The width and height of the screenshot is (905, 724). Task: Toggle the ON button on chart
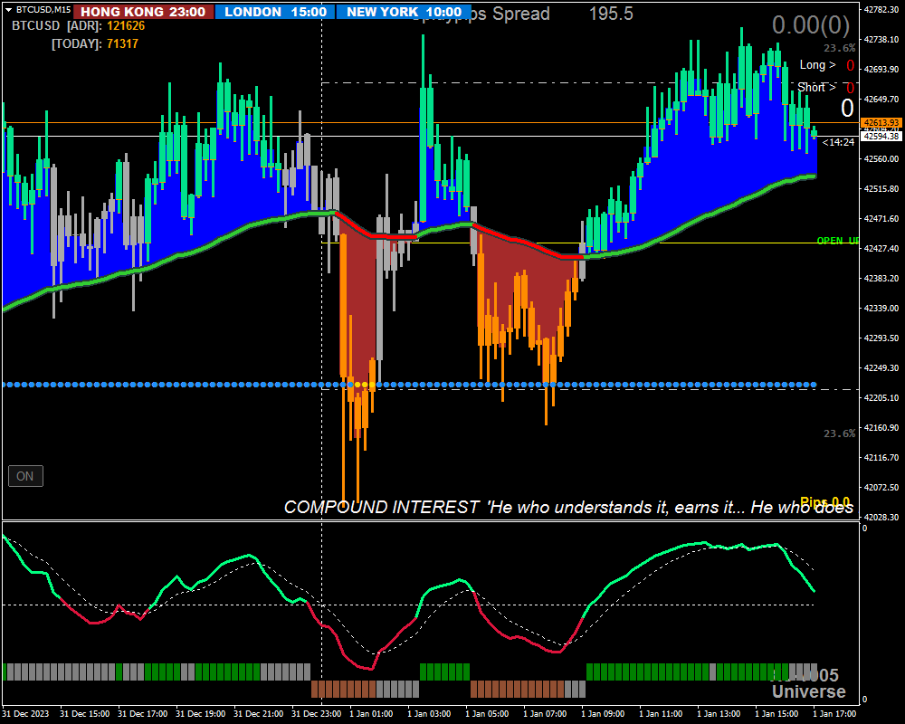coord(25,476)
